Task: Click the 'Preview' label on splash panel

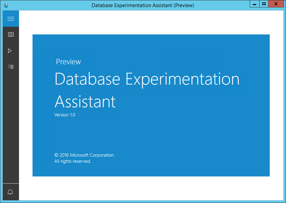Action: (68, 62)
